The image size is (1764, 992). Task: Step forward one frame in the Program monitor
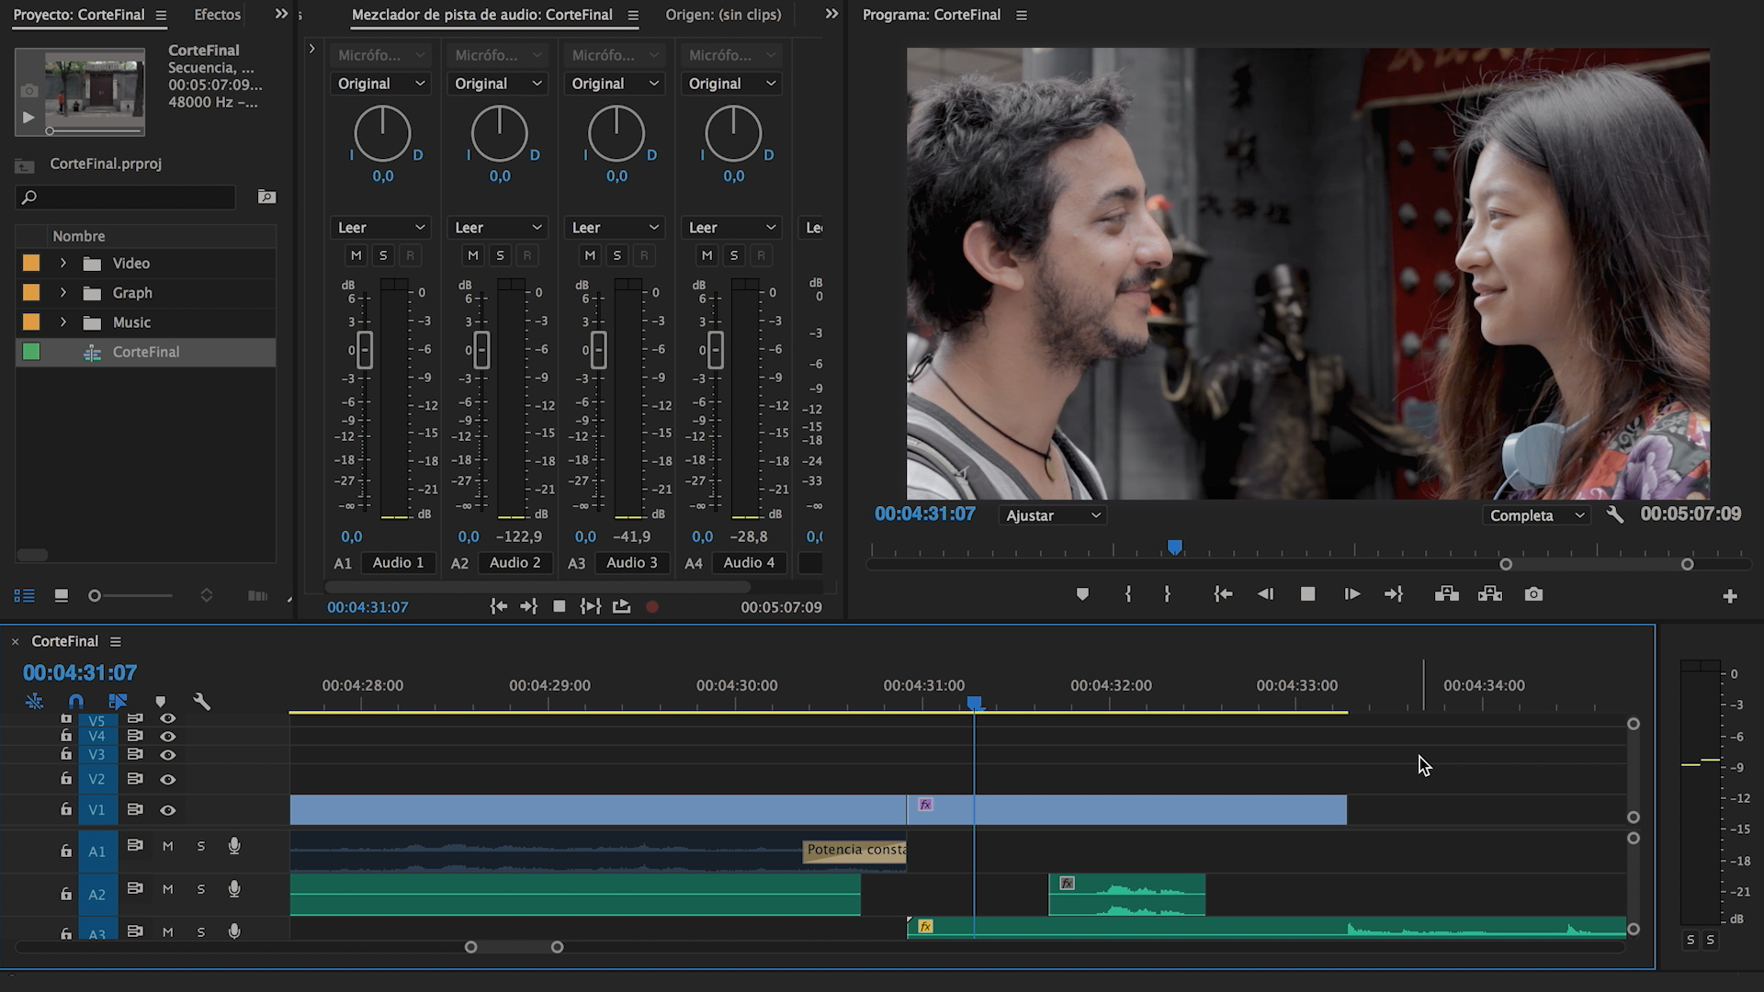pyautogui.click(x=1351, y=594)
